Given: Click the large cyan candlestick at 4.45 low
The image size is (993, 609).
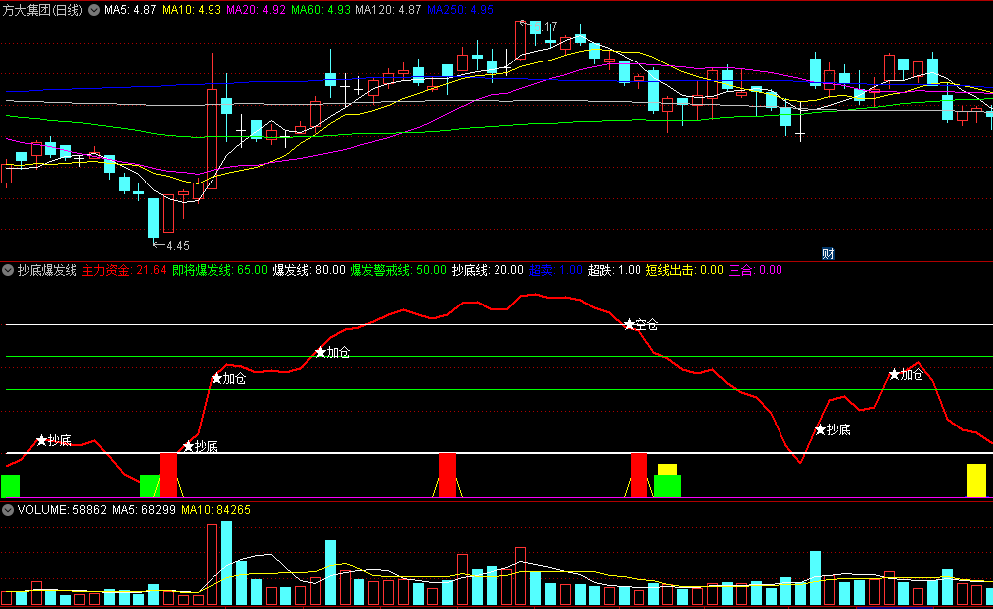Looking at the screenshot, I should [153, 217].
